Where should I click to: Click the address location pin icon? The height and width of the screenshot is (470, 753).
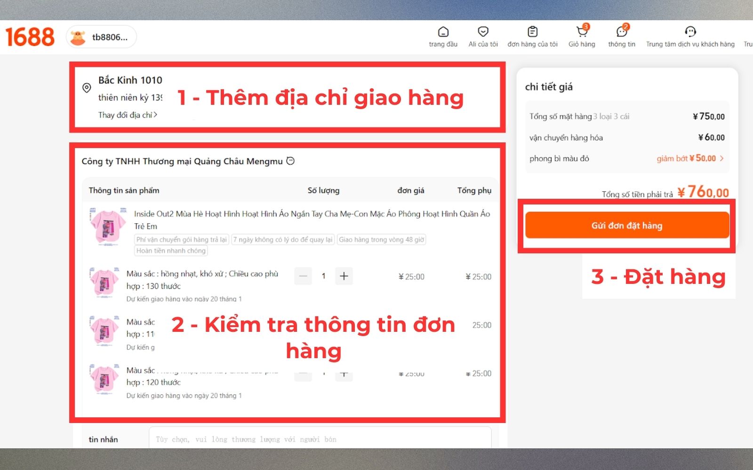87,88
